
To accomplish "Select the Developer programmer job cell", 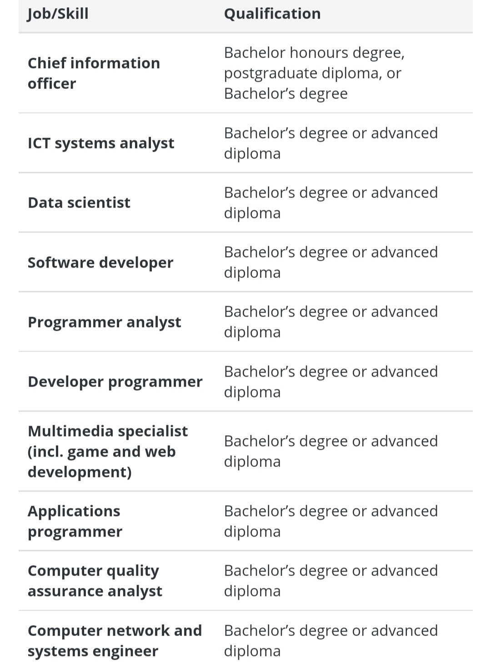I will point(115,382).
